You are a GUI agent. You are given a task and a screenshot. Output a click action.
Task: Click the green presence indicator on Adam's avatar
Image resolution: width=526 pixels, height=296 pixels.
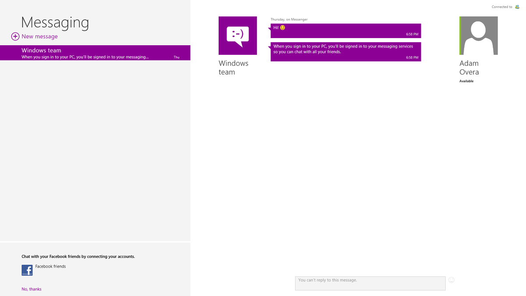click(x=459, y=36)
